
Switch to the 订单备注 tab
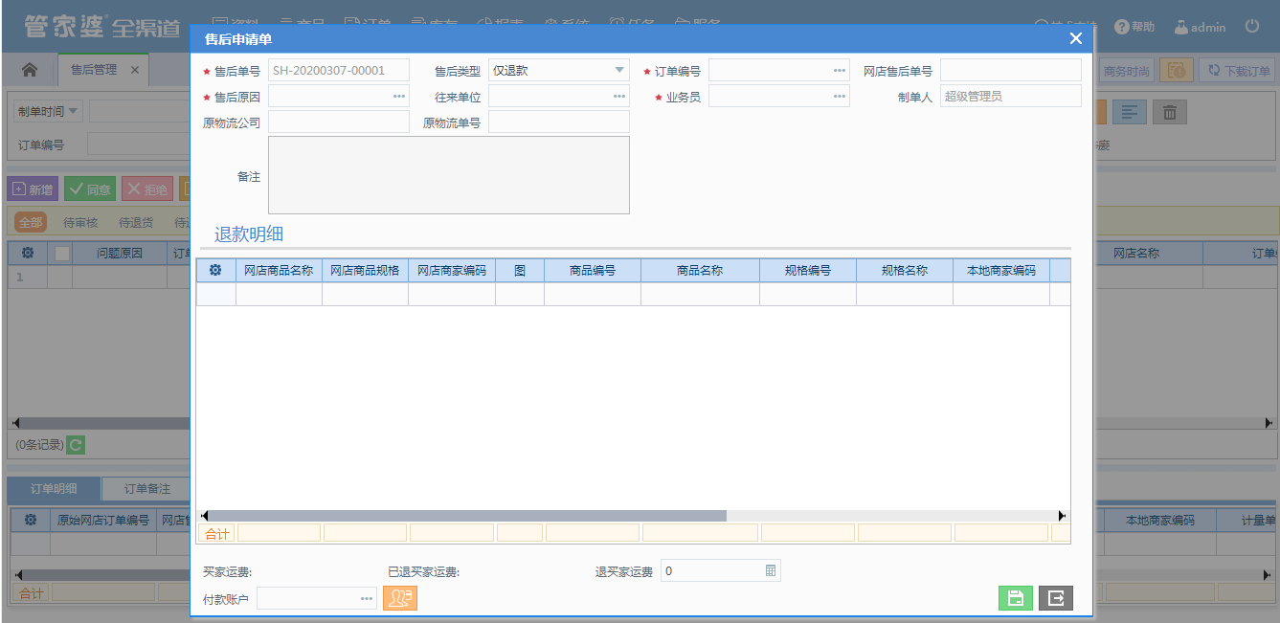(x=146, y=489)
